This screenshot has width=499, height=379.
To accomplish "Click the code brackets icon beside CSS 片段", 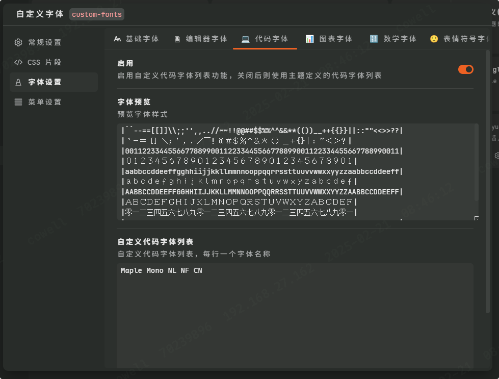I will point(18,62).
